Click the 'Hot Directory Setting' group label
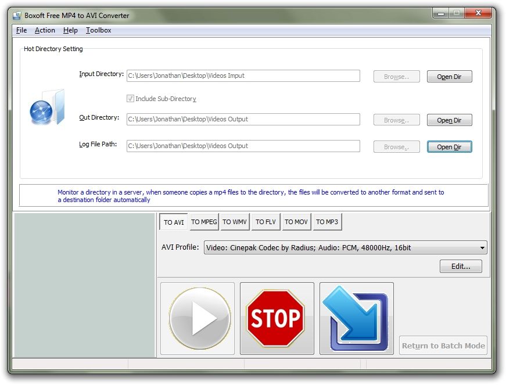 click(53, 49)
